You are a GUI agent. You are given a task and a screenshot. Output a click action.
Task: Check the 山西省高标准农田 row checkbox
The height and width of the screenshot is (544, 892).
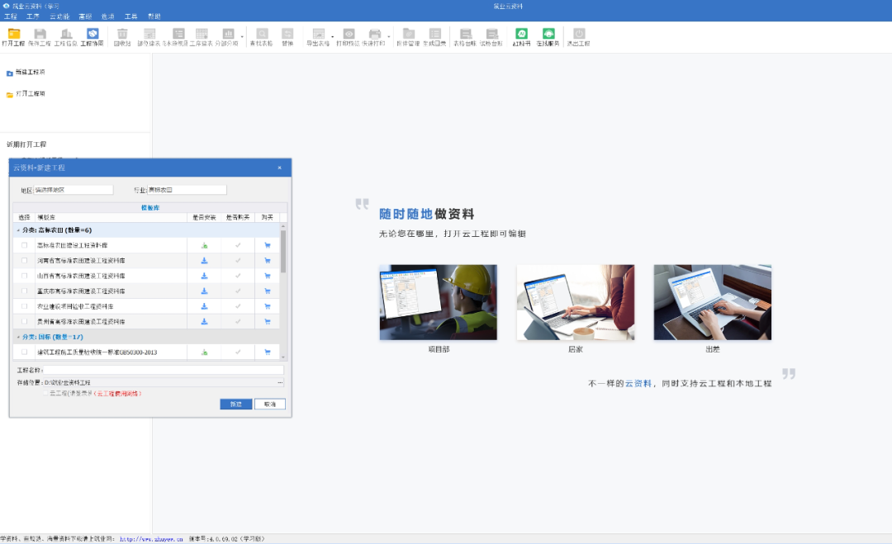click(x=25, y=276)
